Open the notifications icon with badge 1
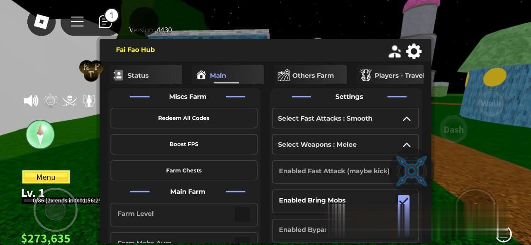 coord(105,22)
